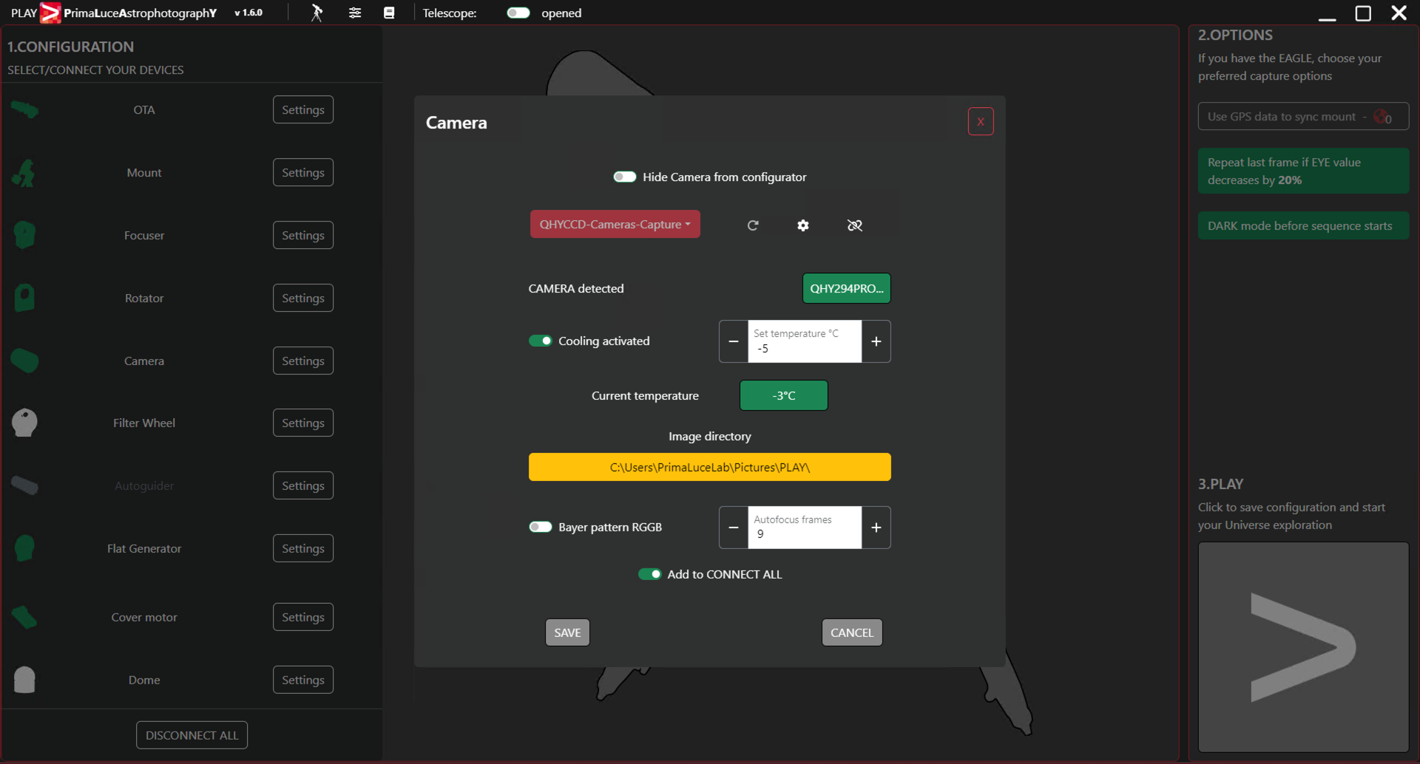
Task: Click the OTA device icon
Action: click(x=24, y=110)
